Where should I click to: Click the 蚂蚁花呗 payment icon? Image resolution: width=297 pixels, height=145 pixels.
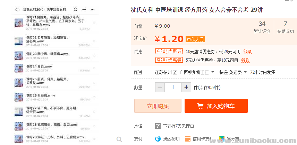click(158, 139)
